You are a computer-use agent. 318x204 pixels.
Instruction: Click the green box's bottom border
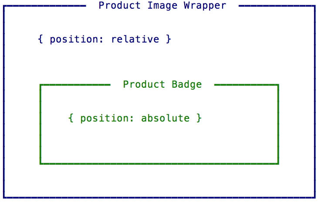[159, 163]
